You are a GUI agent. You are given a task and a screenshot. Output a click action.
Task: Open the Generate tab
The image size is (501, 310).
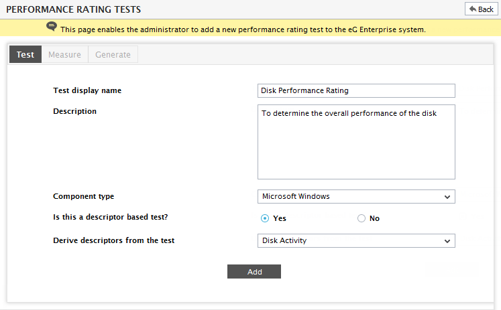pos(113,54)
